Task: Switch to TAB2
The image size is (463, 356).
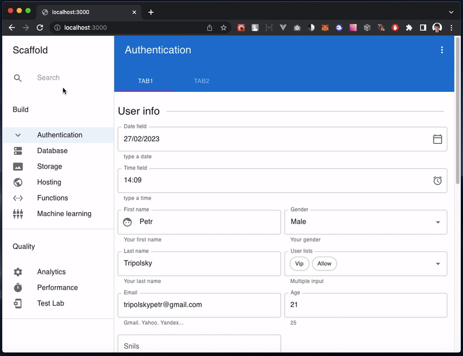Action: click(201, 81)
